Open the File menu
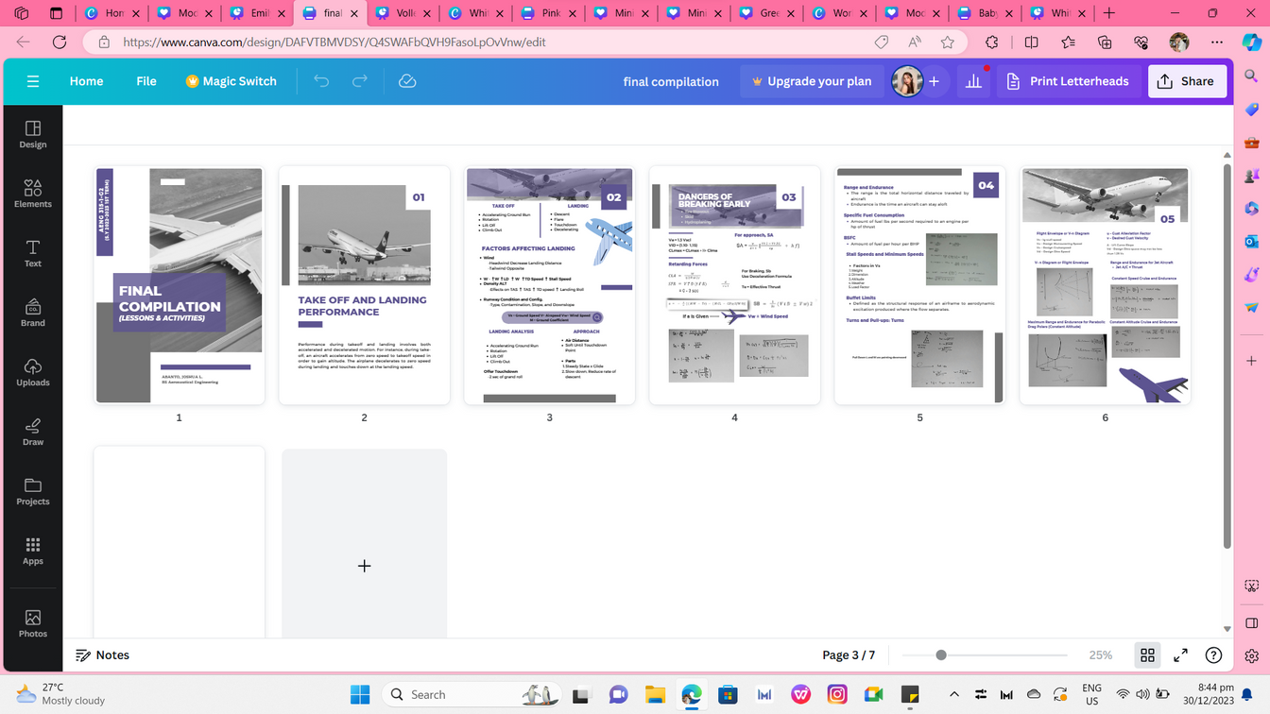1270x714 pixels. click(x=146, y=81)
